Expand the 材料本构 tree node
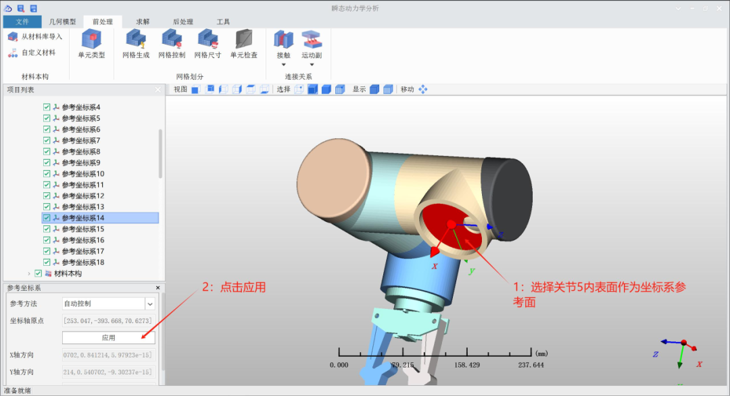The height and width of the screenshot is (396, 730). click(29, 273)
